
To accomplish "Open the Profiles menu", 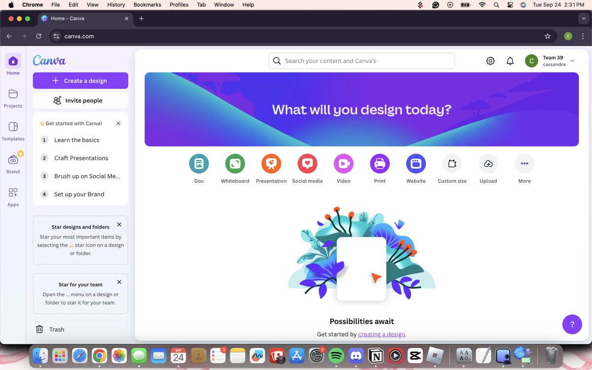I will pyautogui.click(x=179, y=4).
